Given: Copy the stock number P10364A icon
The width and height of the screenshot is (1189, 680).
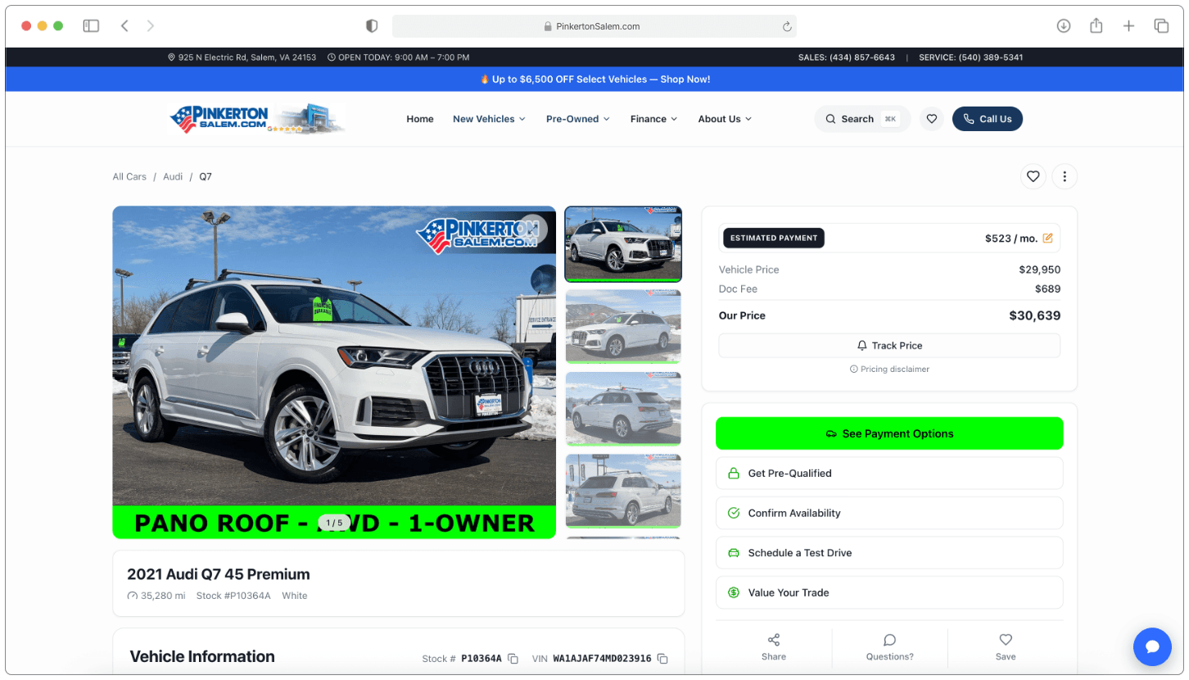Looking at the screenshot, I should pyautogui.click(x=513, y=659).
